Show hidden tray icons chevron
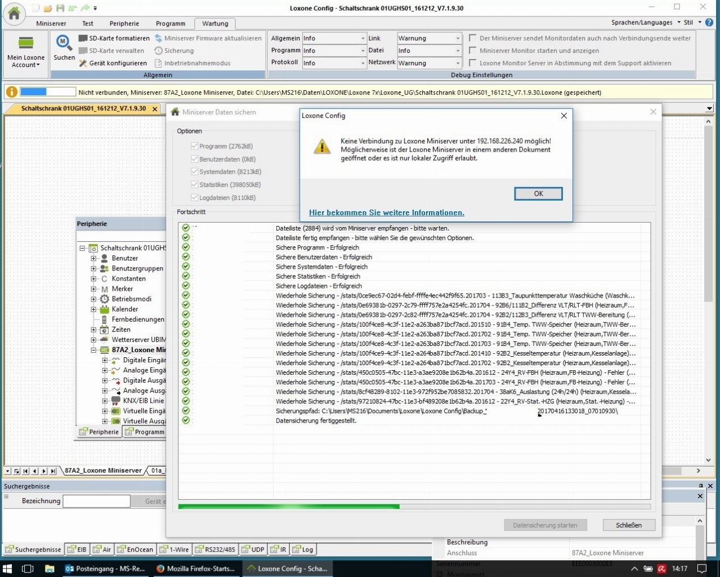The image size is (720, 577). click(634, 569)
